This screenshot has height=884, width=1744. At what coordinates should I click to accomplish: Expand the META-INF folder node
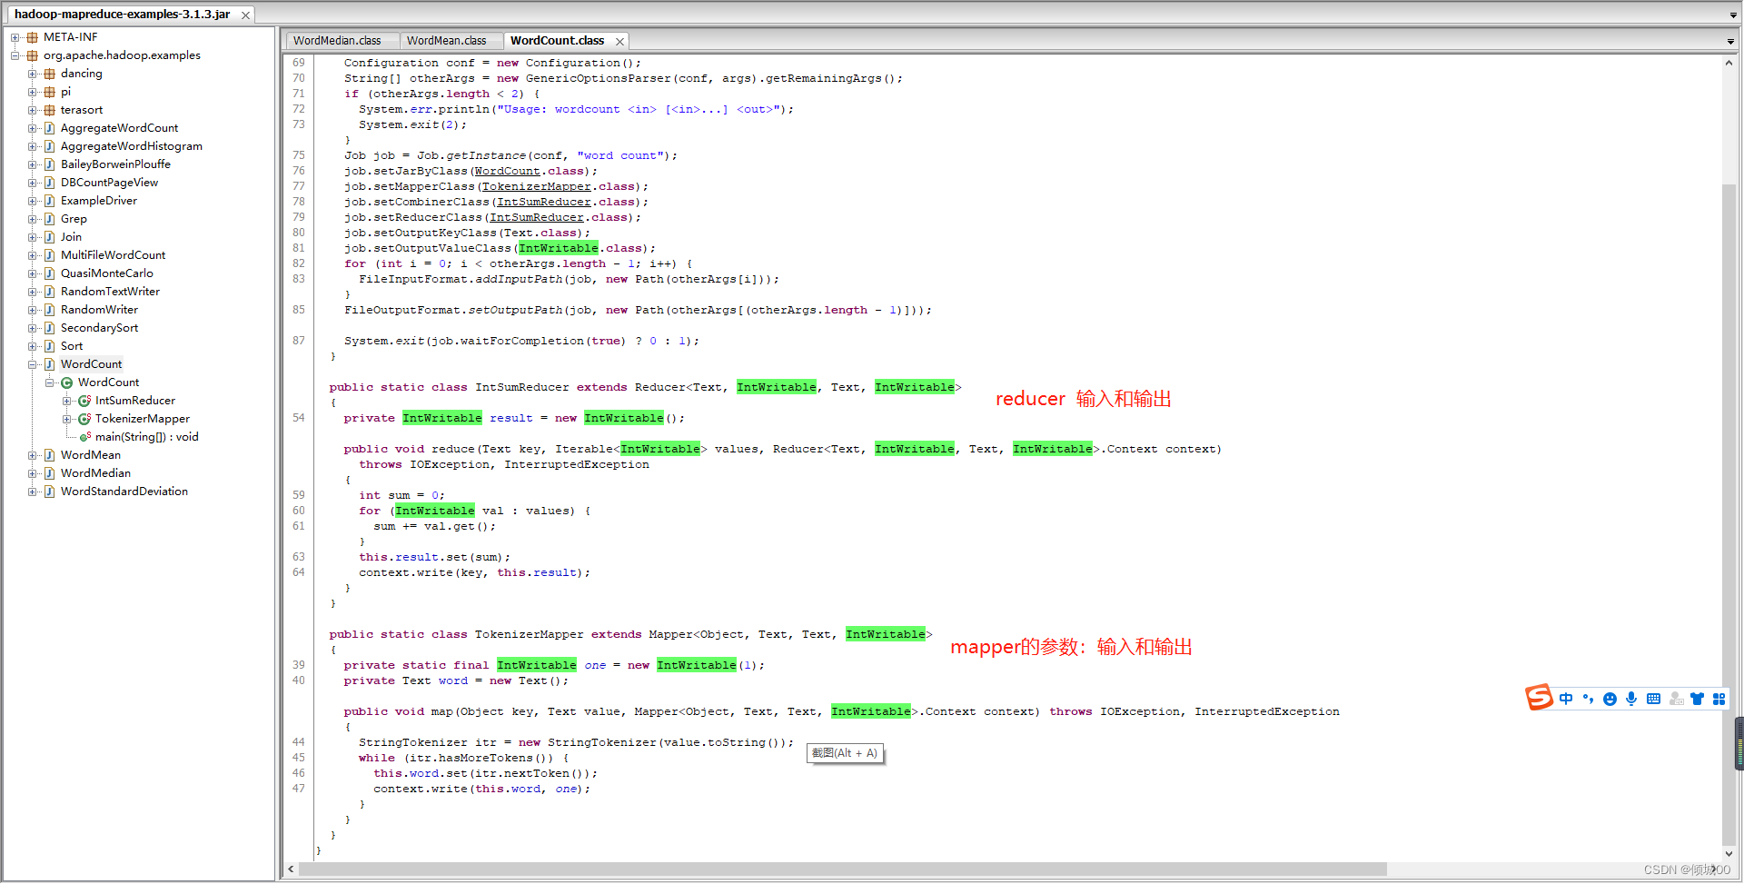coord(15,37)
